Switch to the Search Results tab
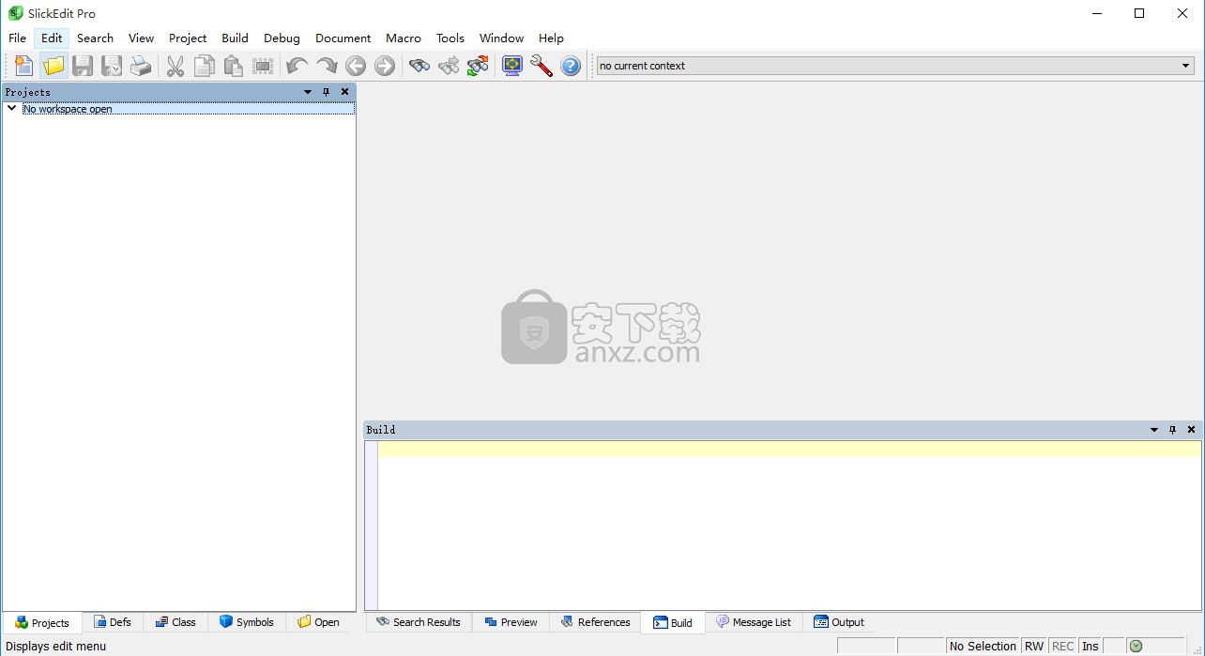Screen dimensions: 1205x656 (419, 622)
